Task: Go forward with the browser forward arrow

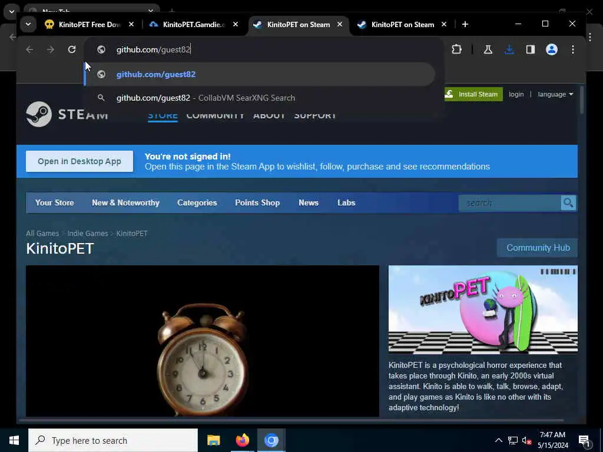Action: pos(51,49)
